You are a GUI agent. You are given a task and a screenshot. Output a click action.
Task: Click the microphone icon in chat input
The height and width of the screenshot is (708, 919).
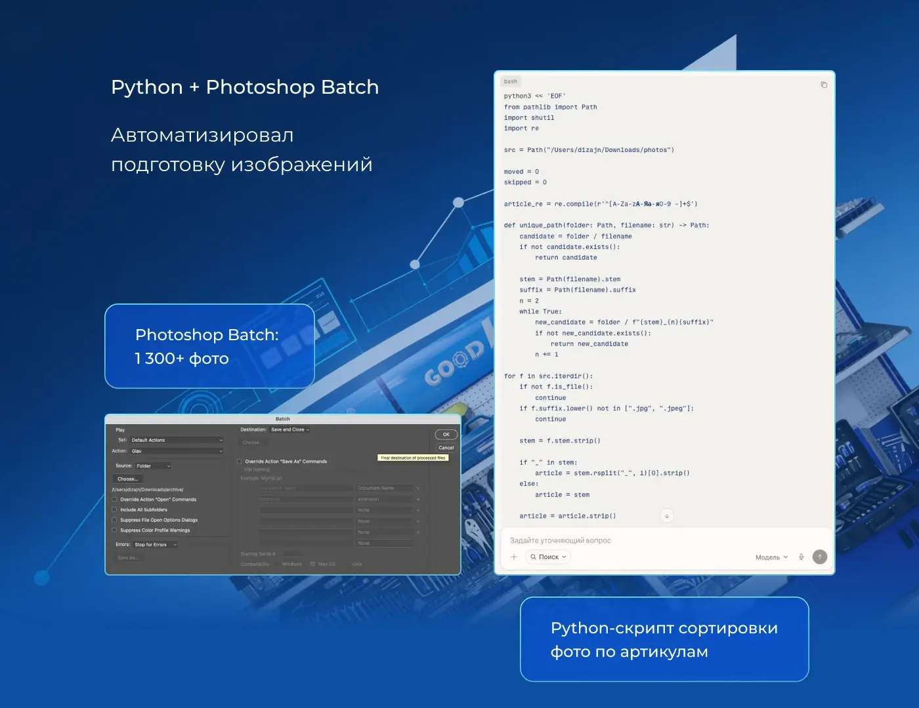[801, 557]
